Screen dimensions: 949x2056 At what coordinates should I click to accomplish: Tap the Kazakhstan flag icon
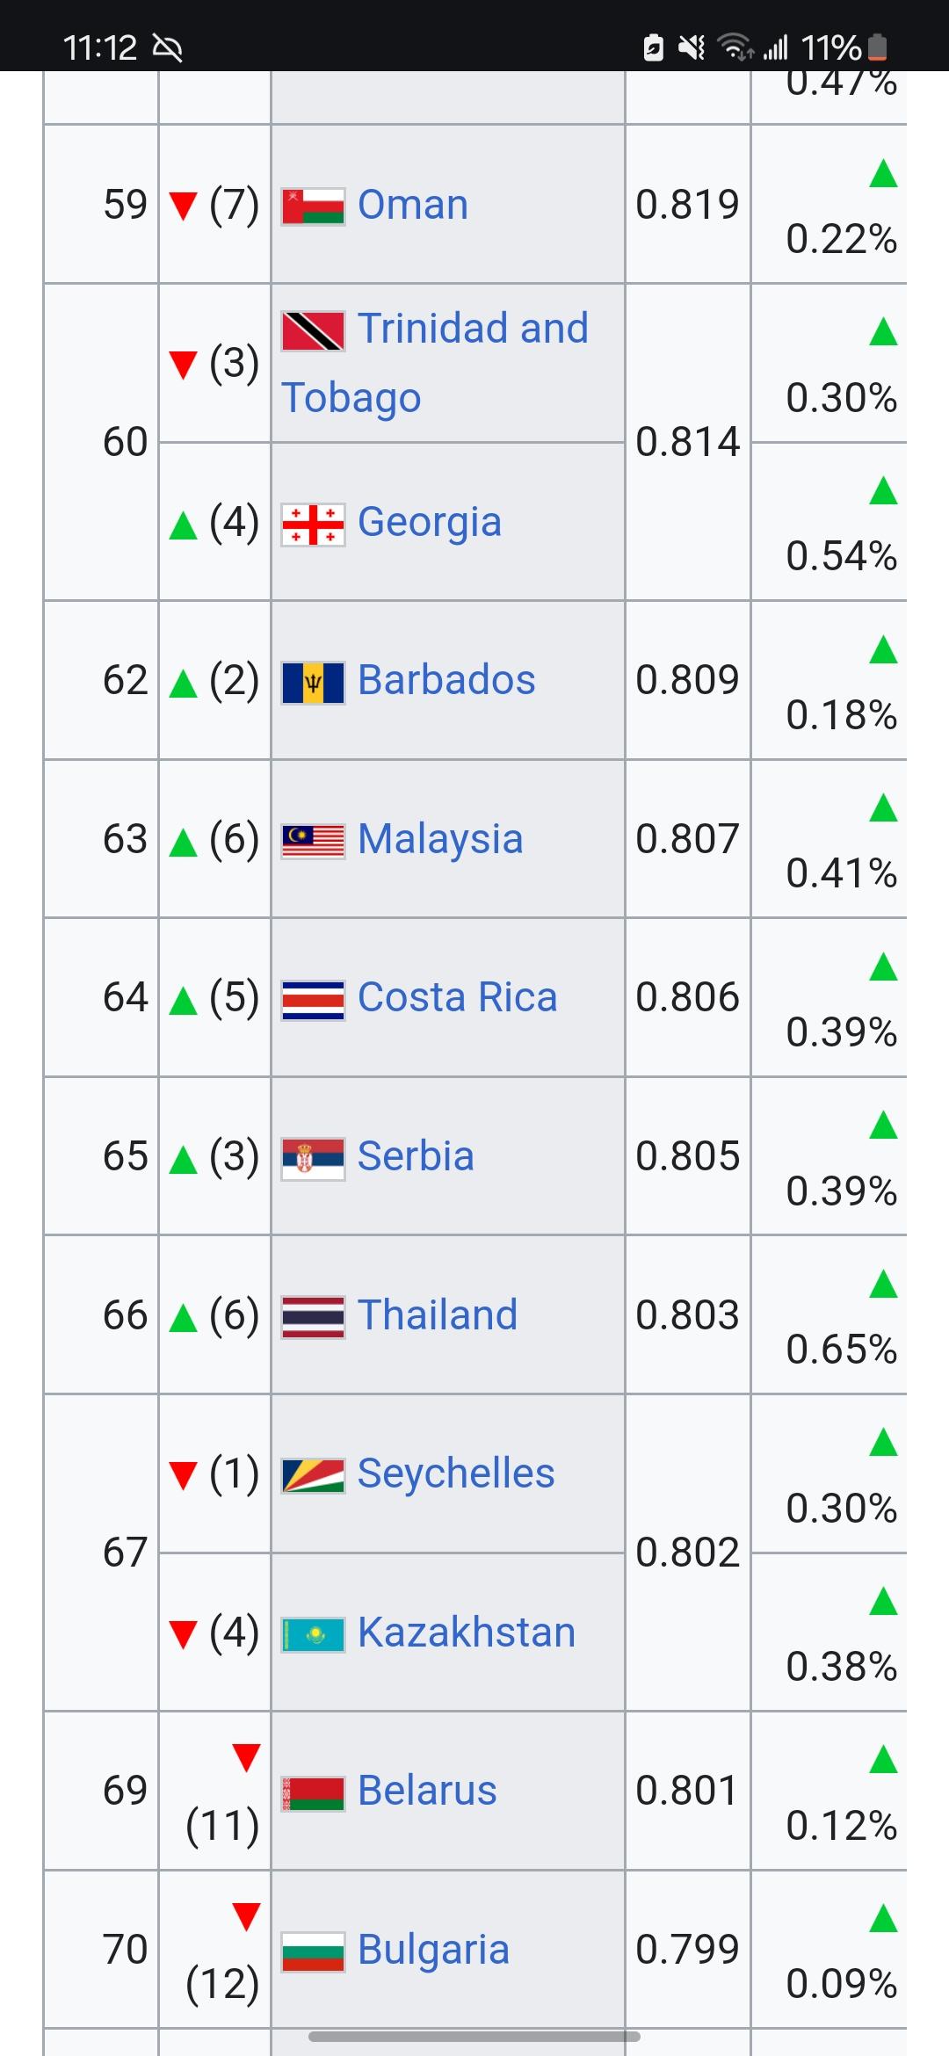(x=313, y=1635)
